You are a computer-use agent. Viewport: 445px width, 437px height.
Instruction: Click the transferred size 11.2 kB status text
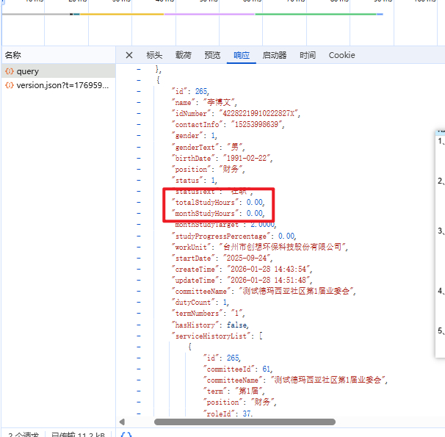(x=78, y=435)
